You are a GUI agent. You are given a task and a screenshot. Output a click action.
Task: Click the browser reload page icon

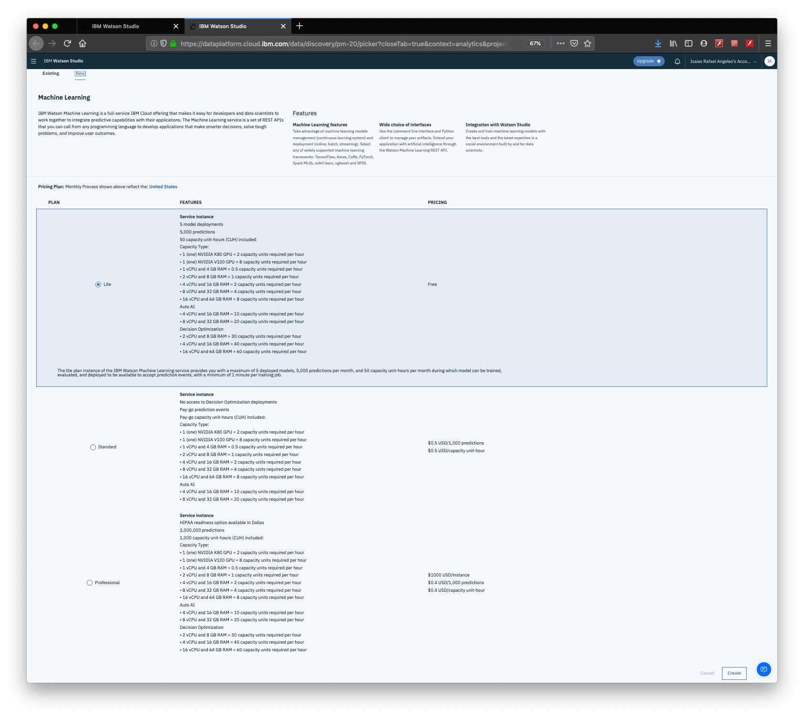pos(67,43)
